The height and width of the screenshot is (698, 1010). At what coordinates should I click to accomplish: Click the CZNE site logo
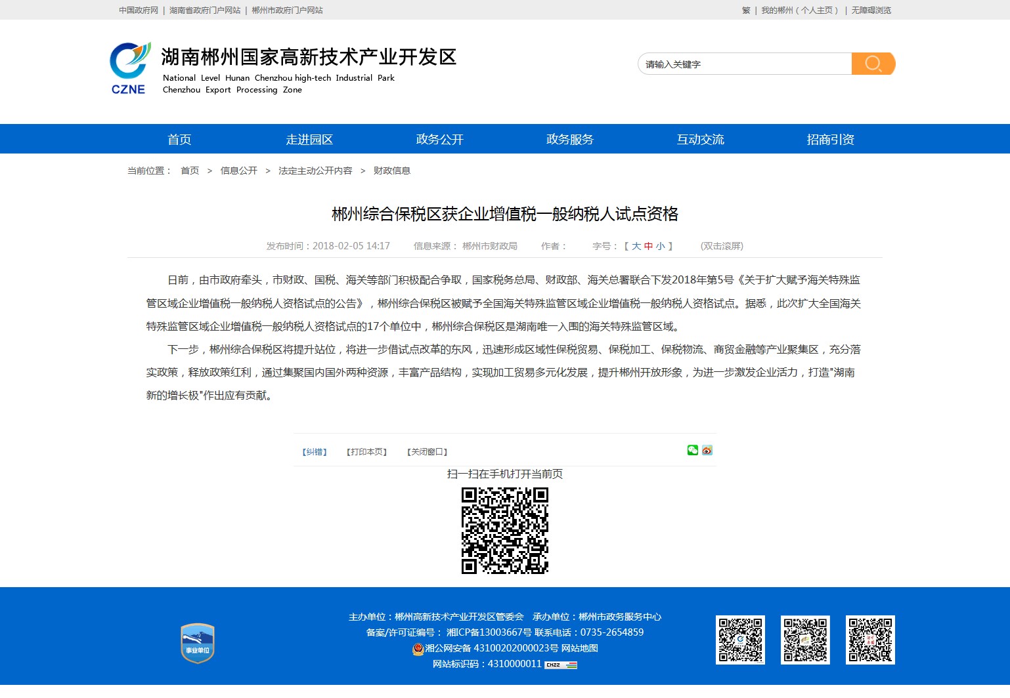pos(129,69)
